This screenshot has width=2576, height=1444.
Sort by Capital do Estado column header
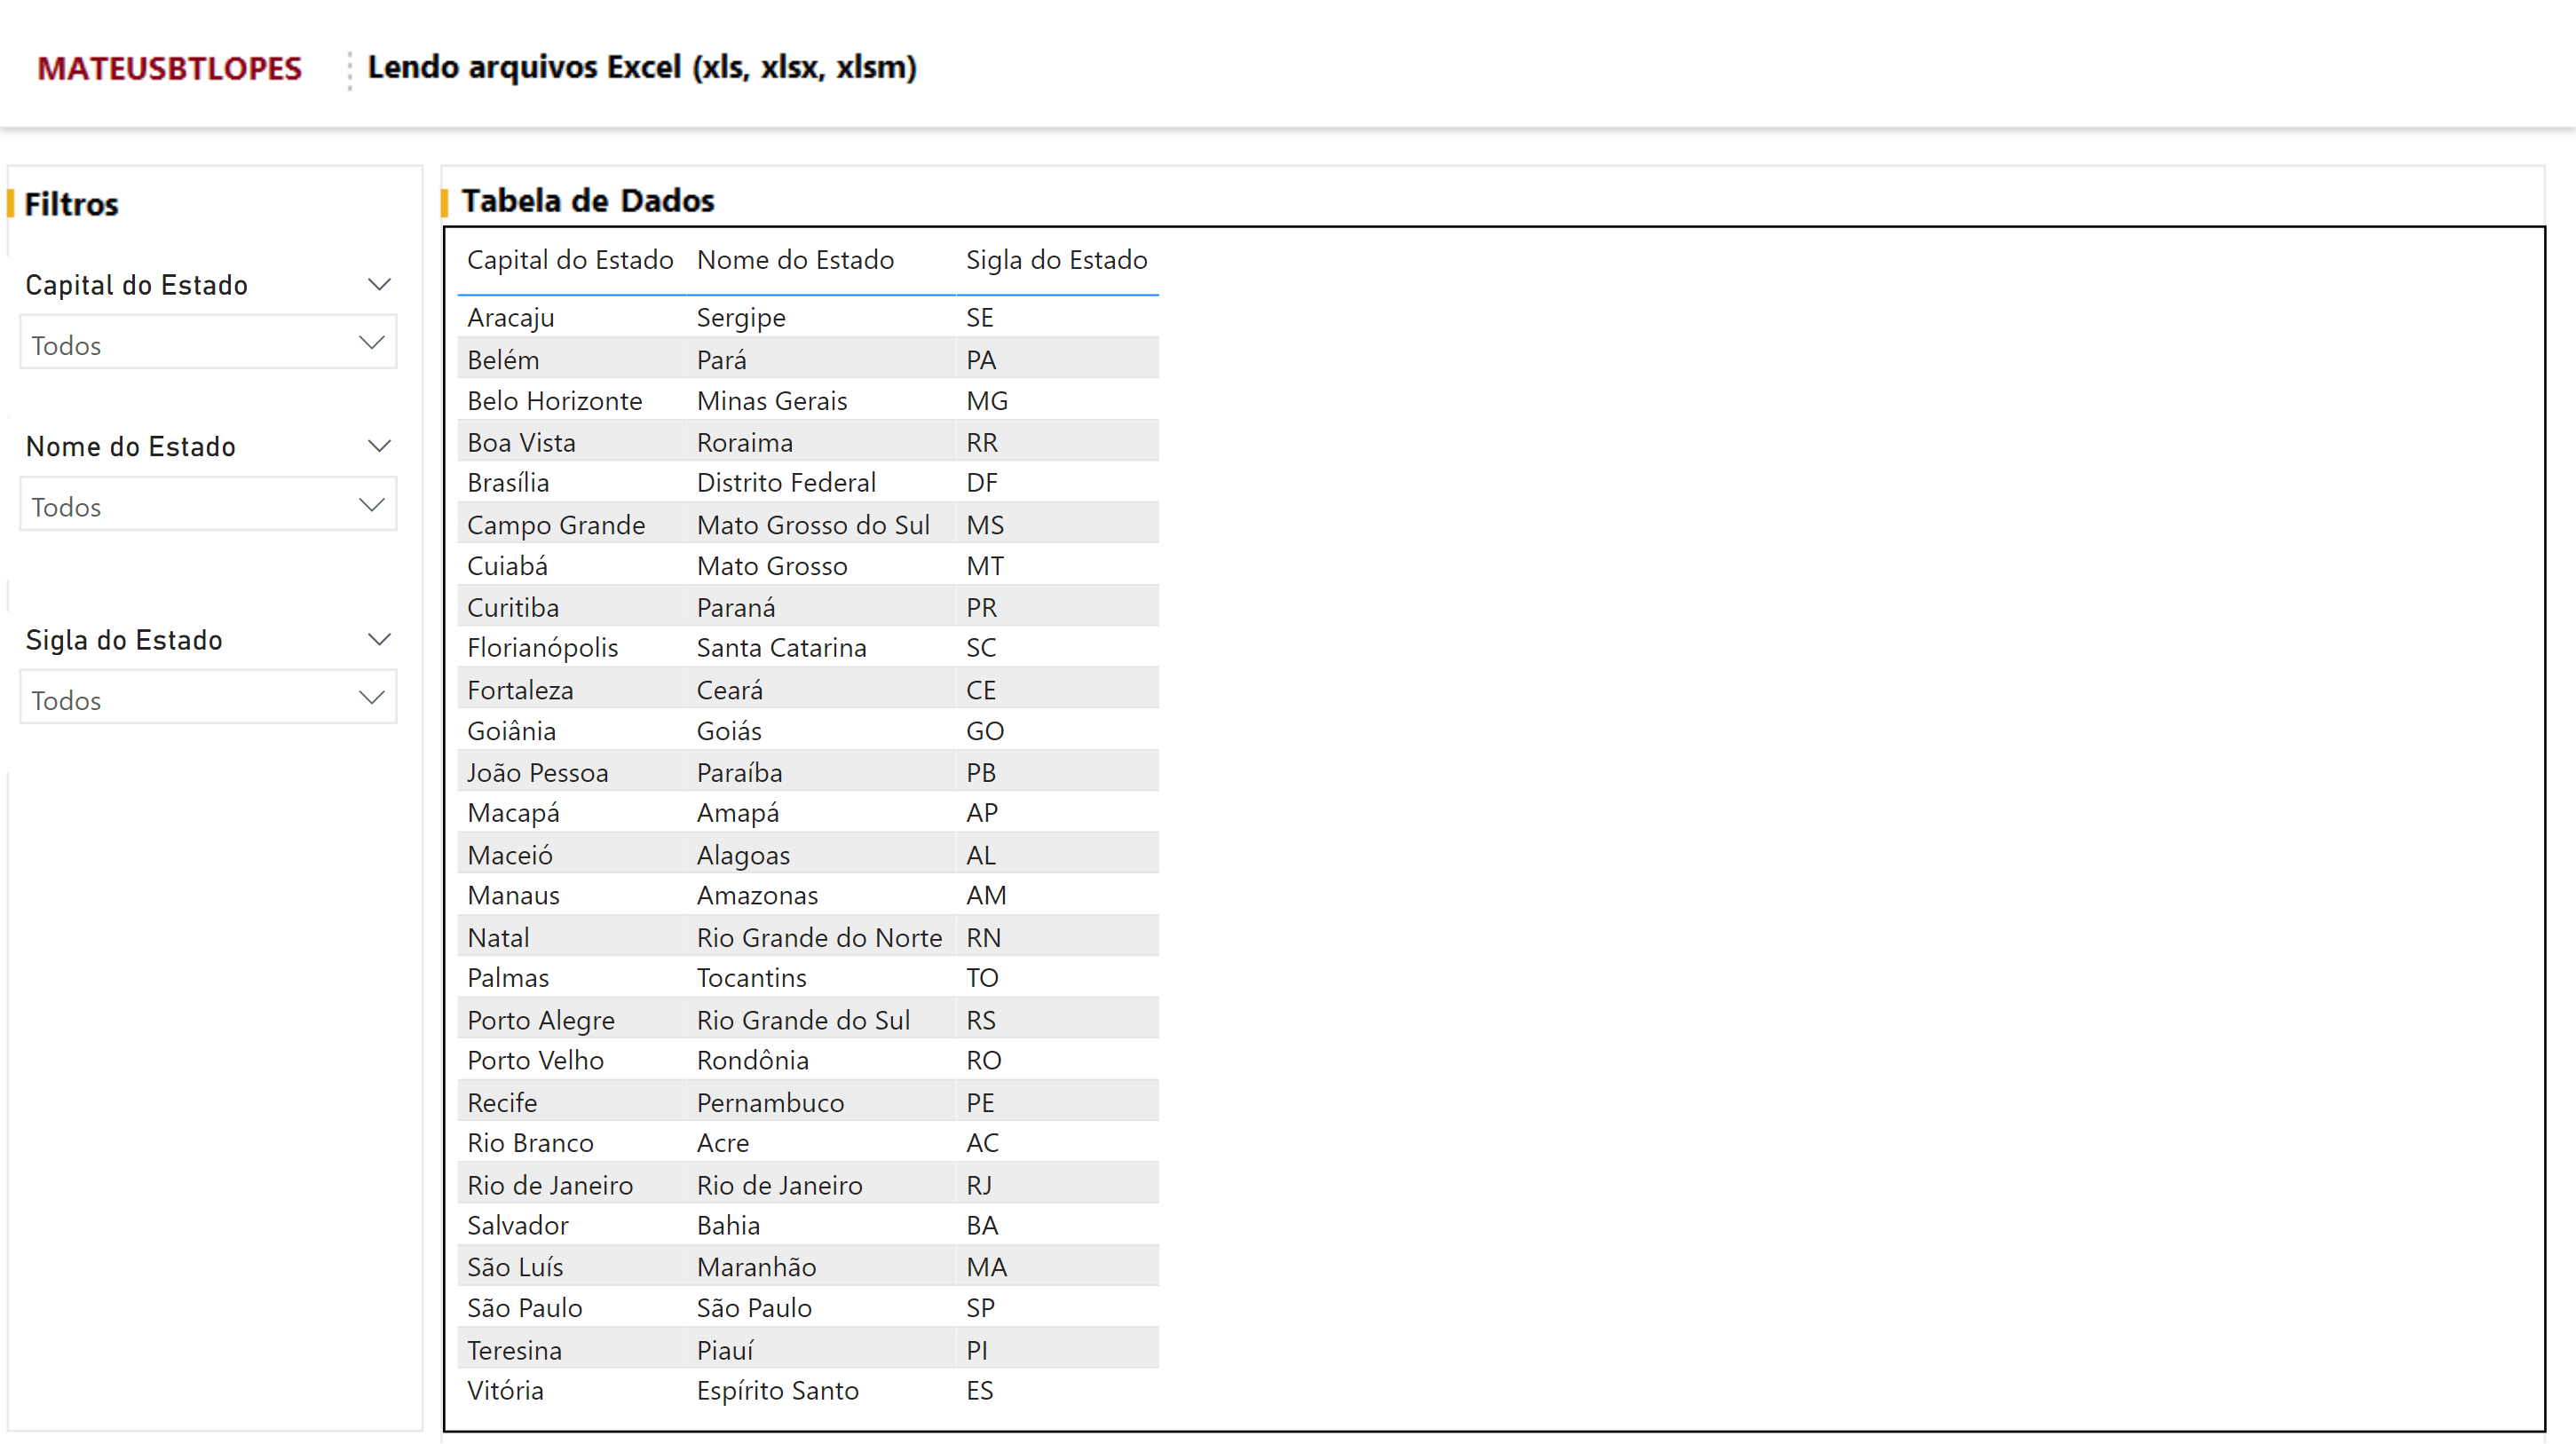tap(570, 260)
